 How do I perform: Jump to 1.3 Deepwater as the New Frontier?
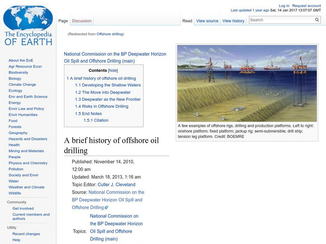pyautogui.click(x=108, y=99)
